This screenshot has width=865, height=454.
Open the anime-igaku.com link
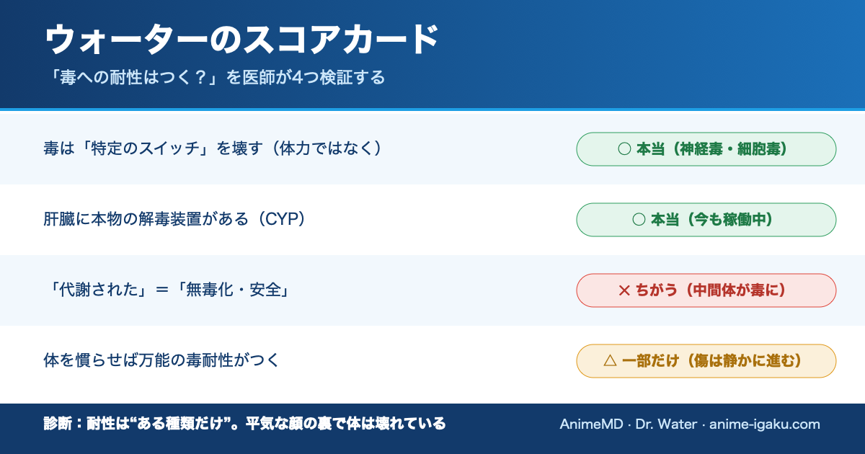click(765, 424)
